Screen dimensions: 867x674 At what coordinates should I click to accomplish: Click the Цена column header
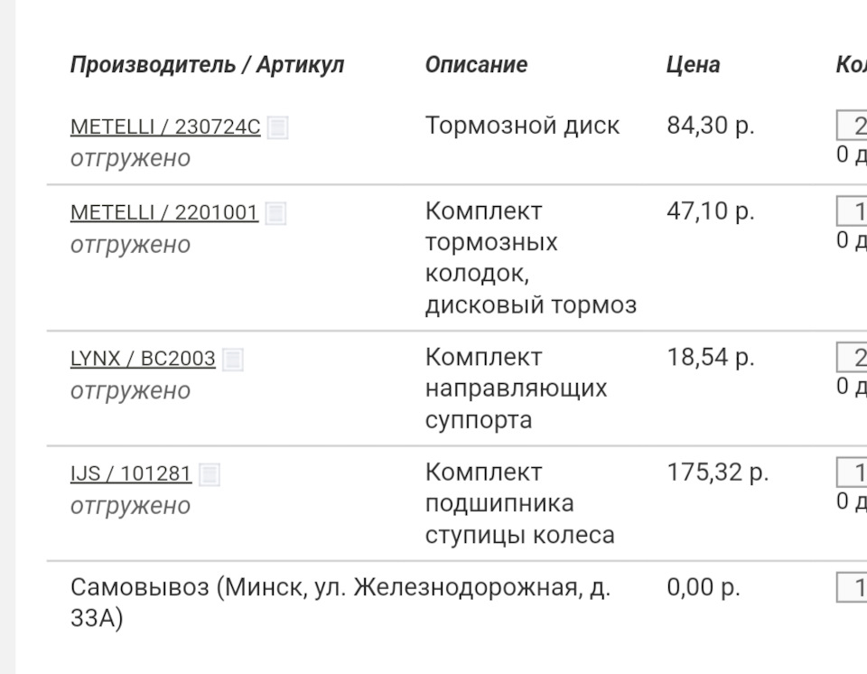click(x=693, y=65)
